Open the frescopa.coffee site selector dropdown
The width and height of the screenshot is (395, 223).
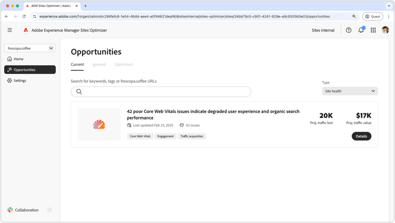click(30, 48)
